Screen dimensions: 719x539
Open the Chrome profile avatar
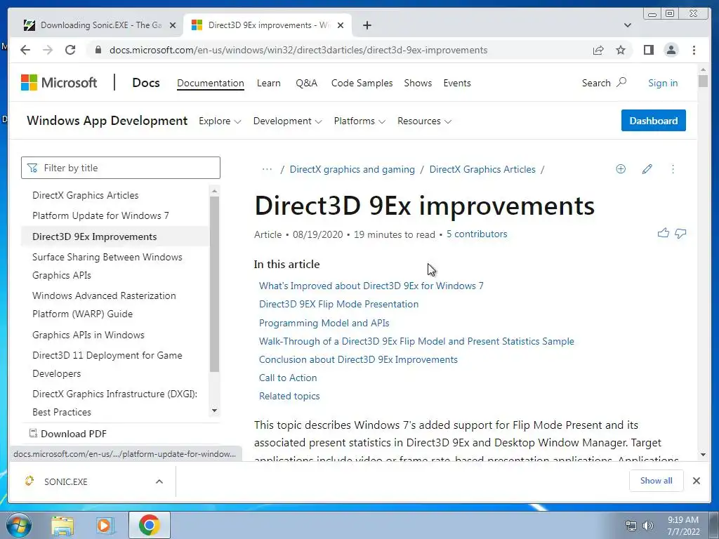pyautogui.click(x=671, y=50)
